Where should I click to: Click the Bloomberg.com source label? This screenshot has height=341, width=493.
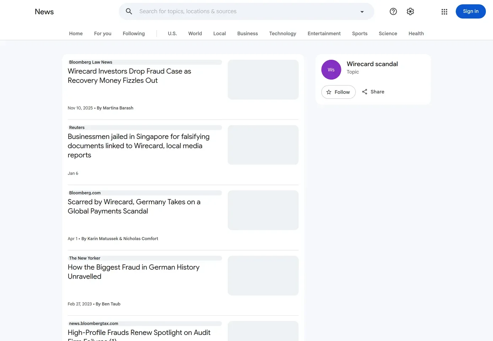pos(85,193)
